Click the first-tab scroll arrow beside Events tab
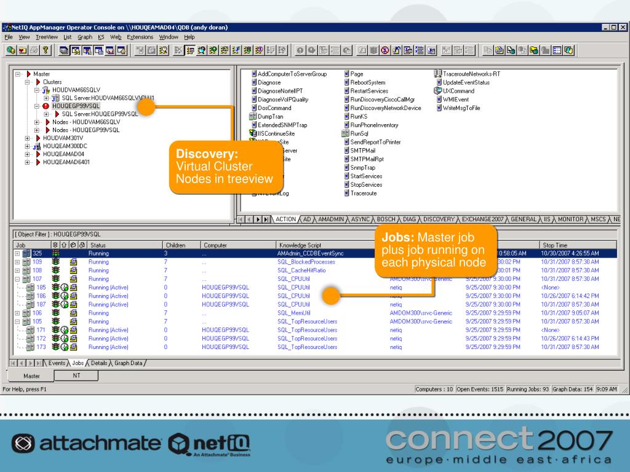Image resolution: width=630 pixels, height=472 pixels. tap(14, 363)
